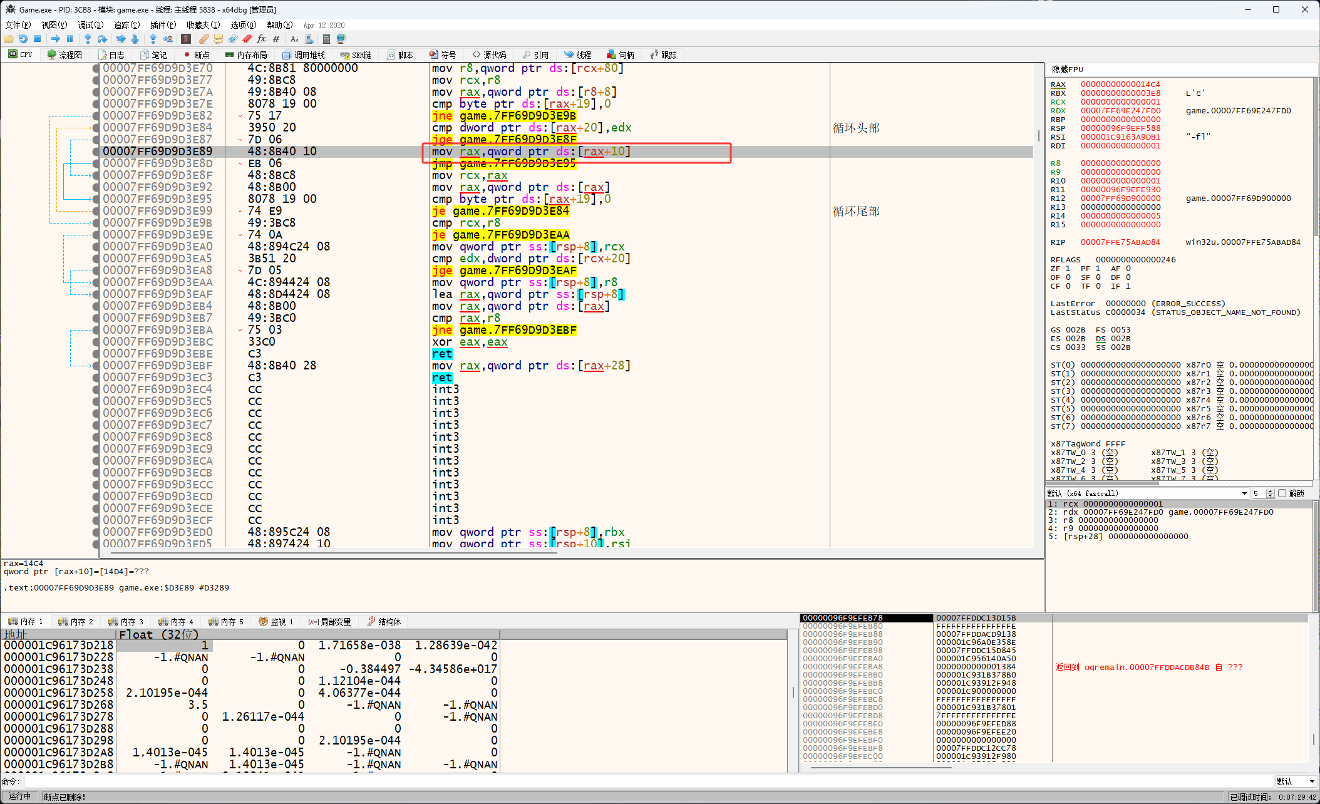The image size is (1320, 804).
Task: Click the Step Into arrow icon
Action: click(88, 39)
